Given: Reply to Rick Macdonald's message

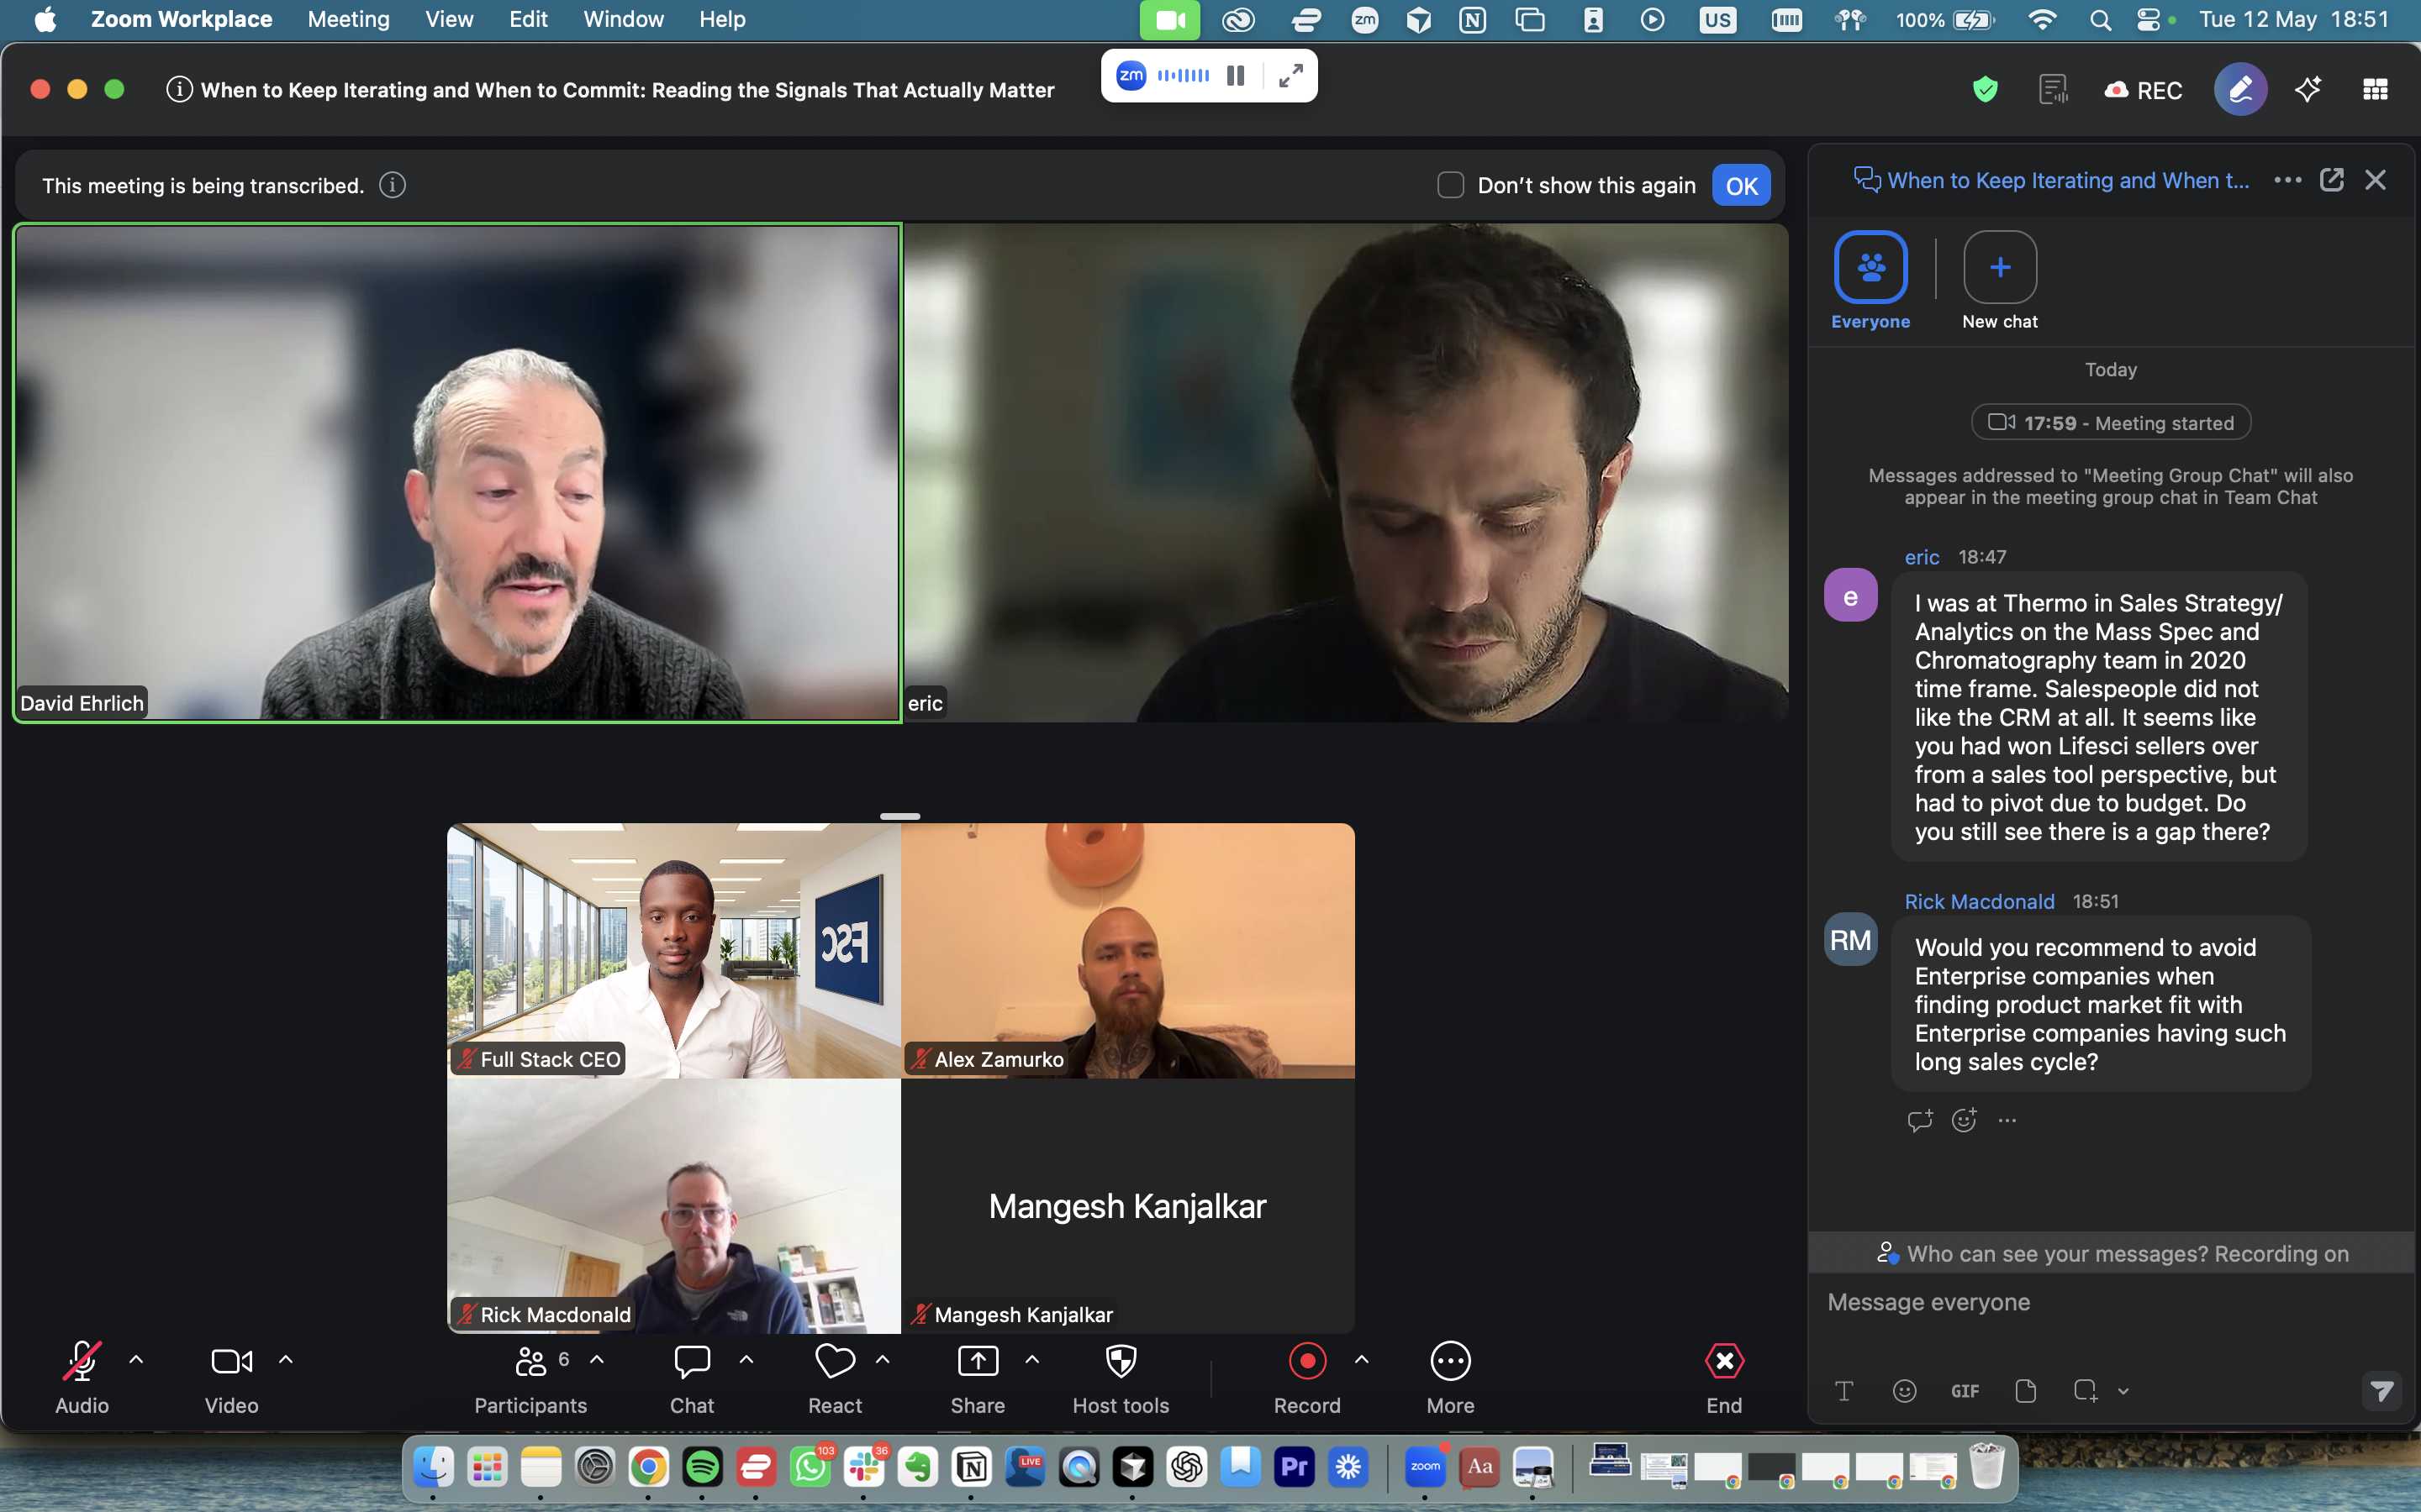Looking at the screenshot, I should click(x=1919, y=1120).
